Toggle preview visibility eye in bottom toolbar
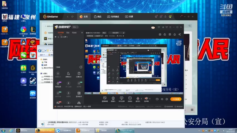237x133 pixels. tap(162, 99)
